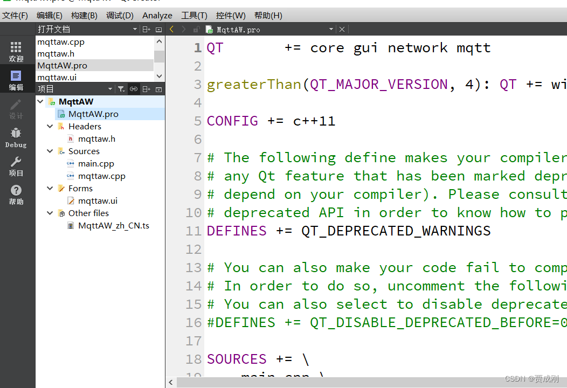Open the 控件(W) menu
The height and width of the screenshot is (388, 567).
231,16
